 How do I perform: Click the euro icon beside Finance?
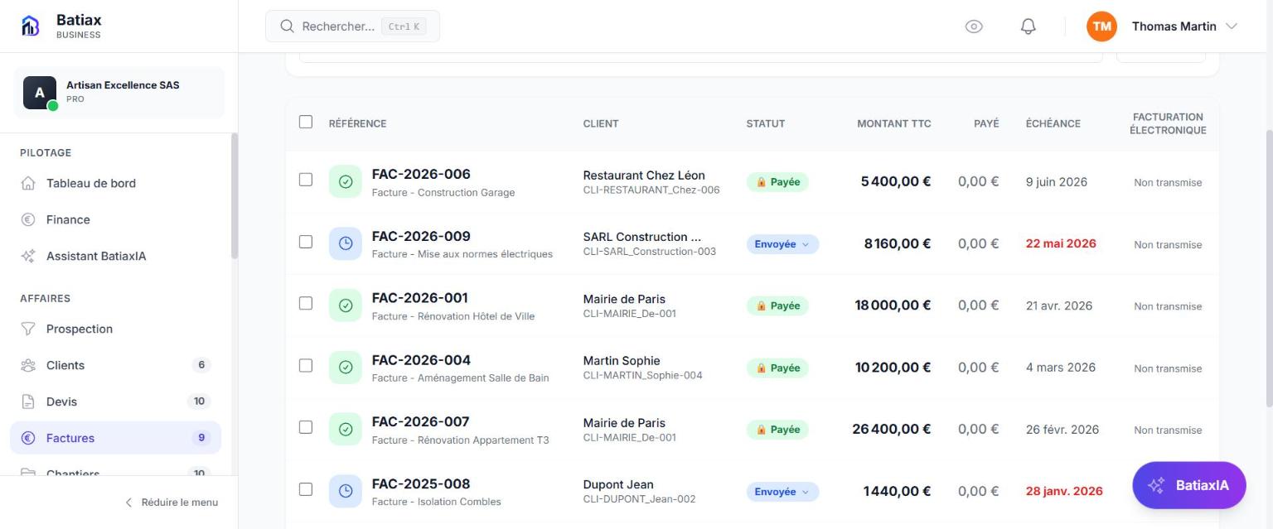[x=28, y=219]
